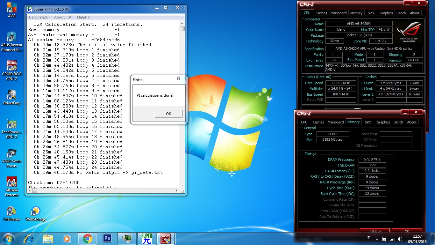Viewport: 435px width, 245px height.
Task: Open DriverEasy desktop icon
Action: pyautogui.click(x=11, y=98)
